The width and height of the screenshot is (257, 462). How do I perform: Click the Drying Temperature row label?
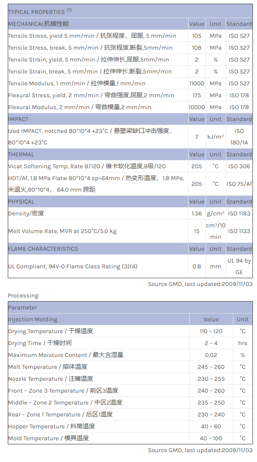50,331
